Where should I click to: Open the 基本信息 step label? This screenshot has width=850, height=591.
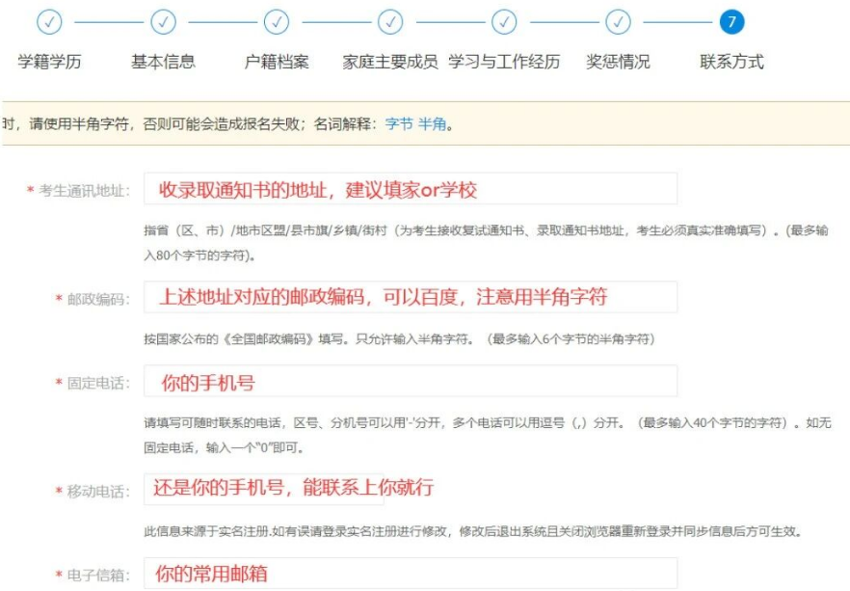(x=163, y=62)
